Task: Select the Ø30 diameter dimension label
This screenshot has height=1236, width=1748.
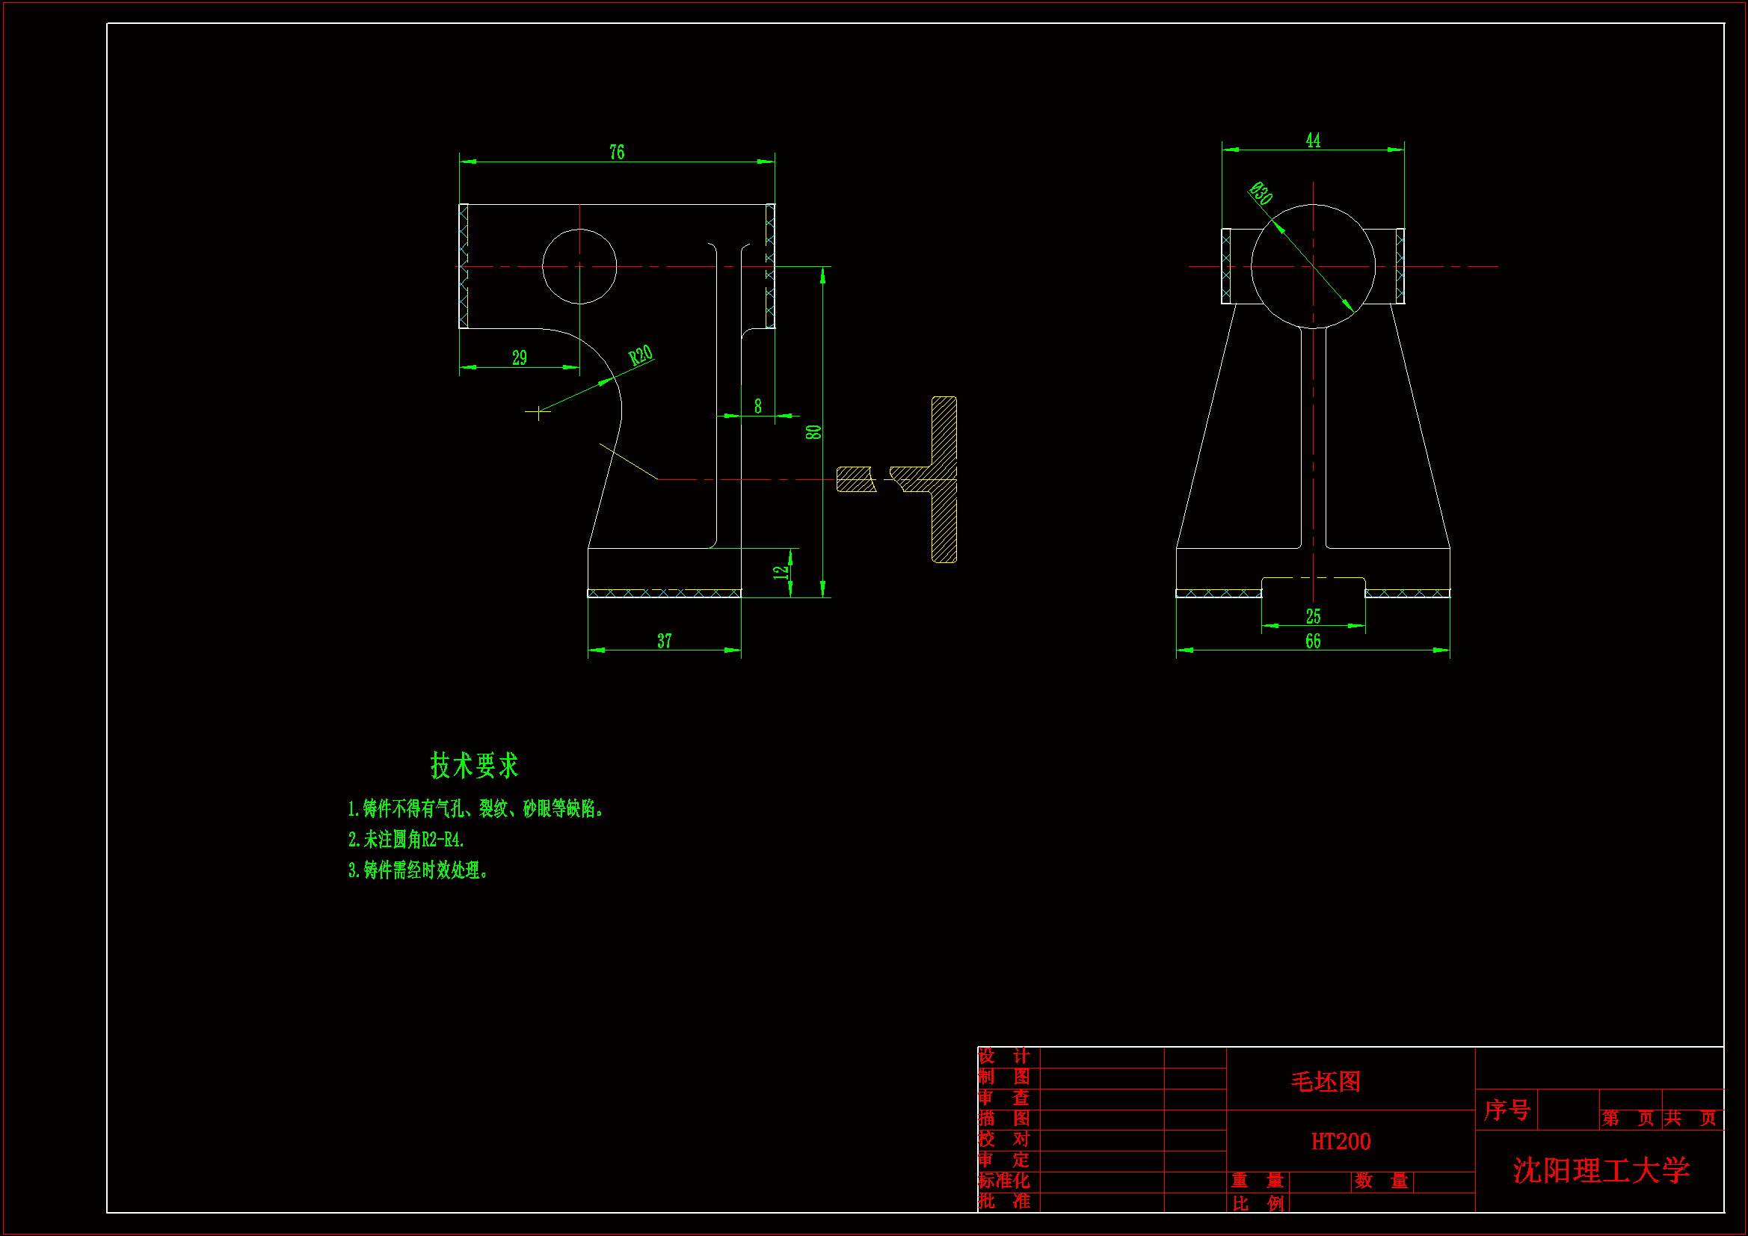Action: [1261, 194]
